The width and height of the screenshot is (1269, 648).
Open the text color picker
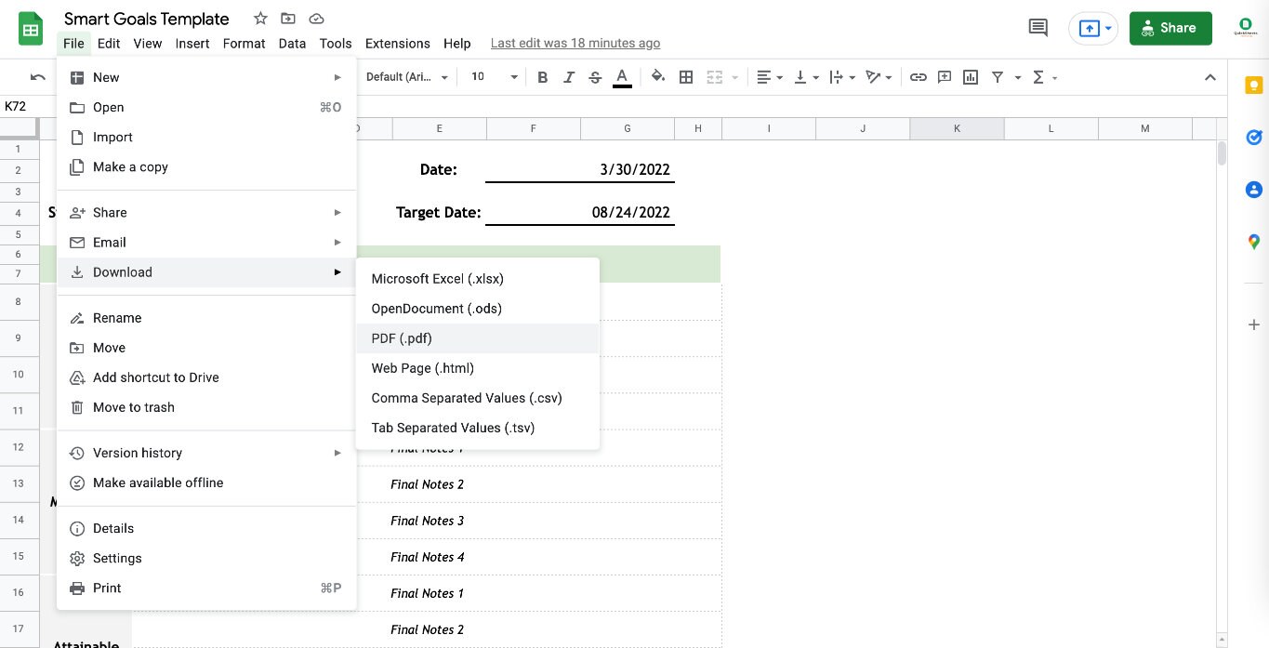click(x=621, y=76)
